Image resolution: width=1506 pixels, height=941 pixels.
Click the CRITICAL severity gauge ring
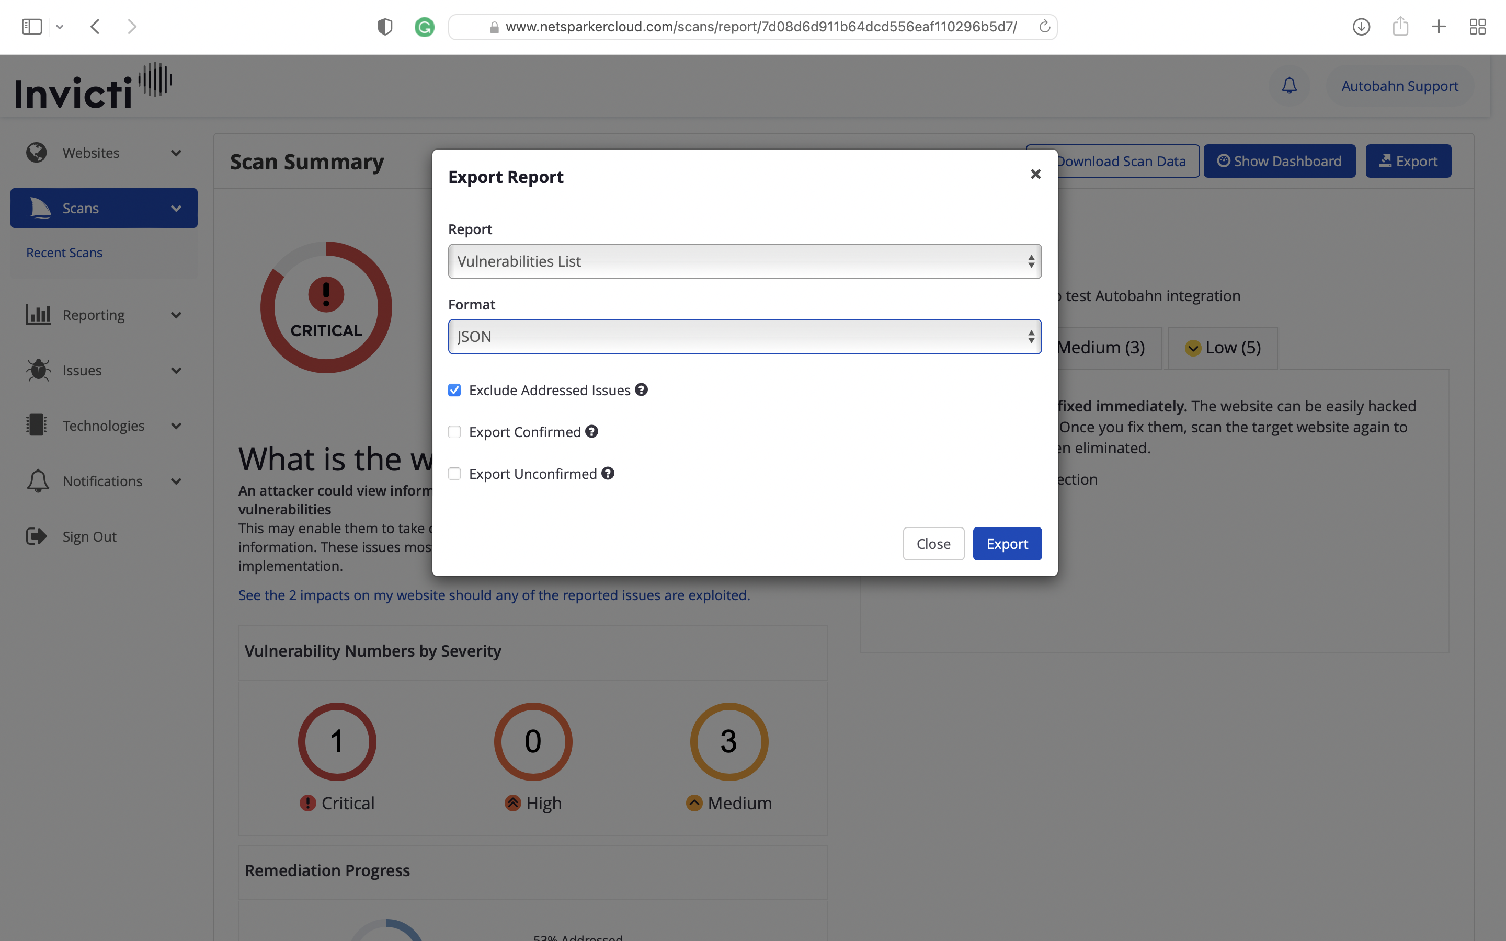326,307
